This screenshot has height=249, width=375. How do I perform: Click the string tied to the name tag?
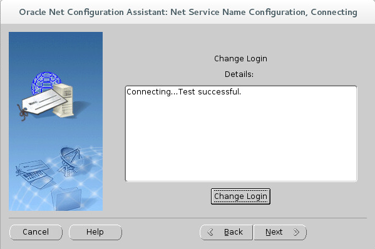tap(23, 113)
